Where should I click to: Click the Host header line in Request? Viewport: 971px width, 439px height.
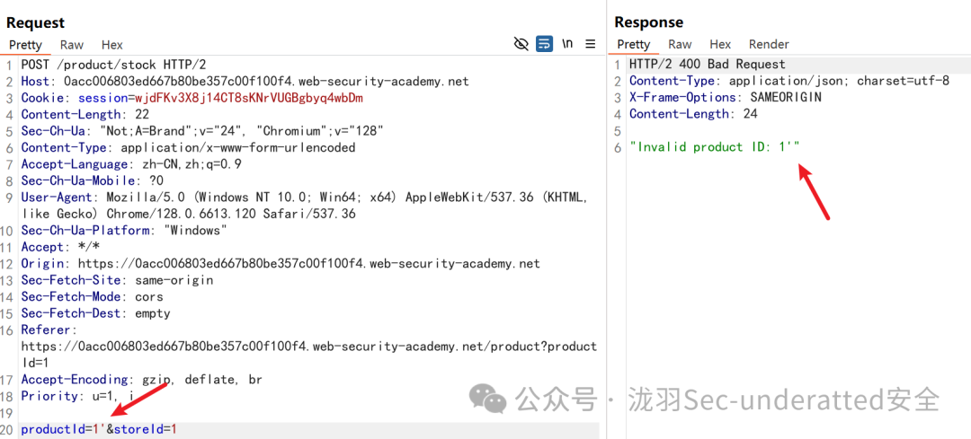pos(245,81)
